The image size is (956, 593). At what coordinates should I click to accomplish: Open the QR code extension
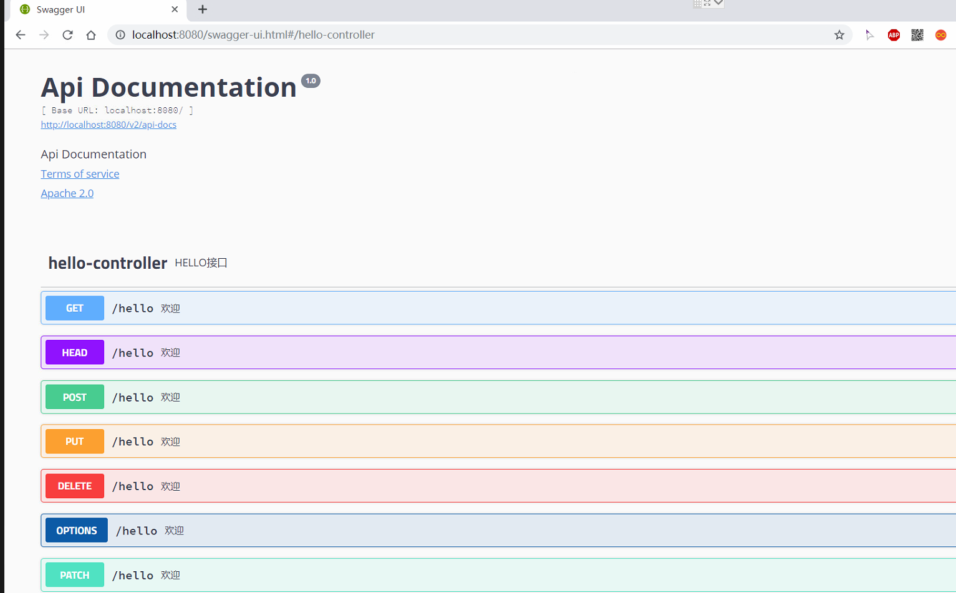(x=917, y=35)
